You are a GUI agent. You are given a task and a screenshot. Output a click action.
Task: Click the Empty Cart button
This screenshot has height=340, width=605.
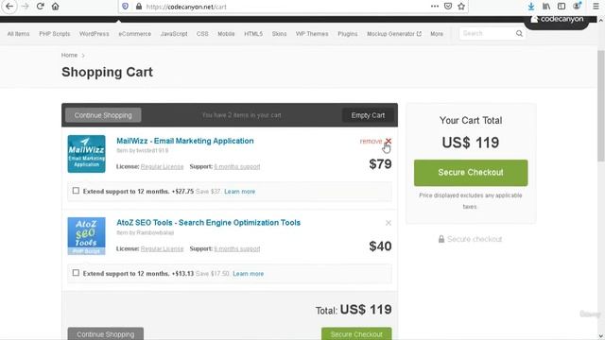[x=368, y=115]
